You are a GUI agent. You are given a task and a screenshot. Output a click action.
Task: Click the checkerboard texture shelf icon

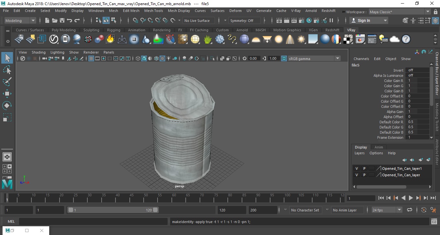point(348,39)
